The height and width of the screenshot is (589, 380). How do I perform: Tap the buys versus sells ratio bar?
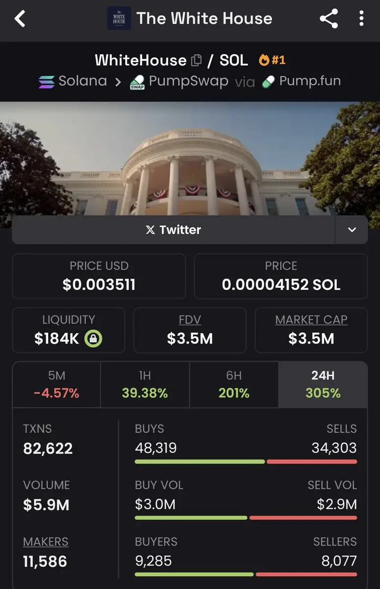pyautogui.click(x=245, y=461)
